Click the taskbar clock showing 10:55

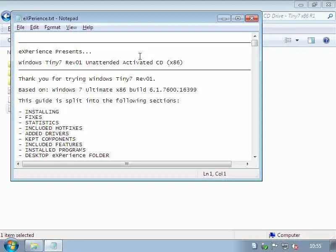[315, 246]
